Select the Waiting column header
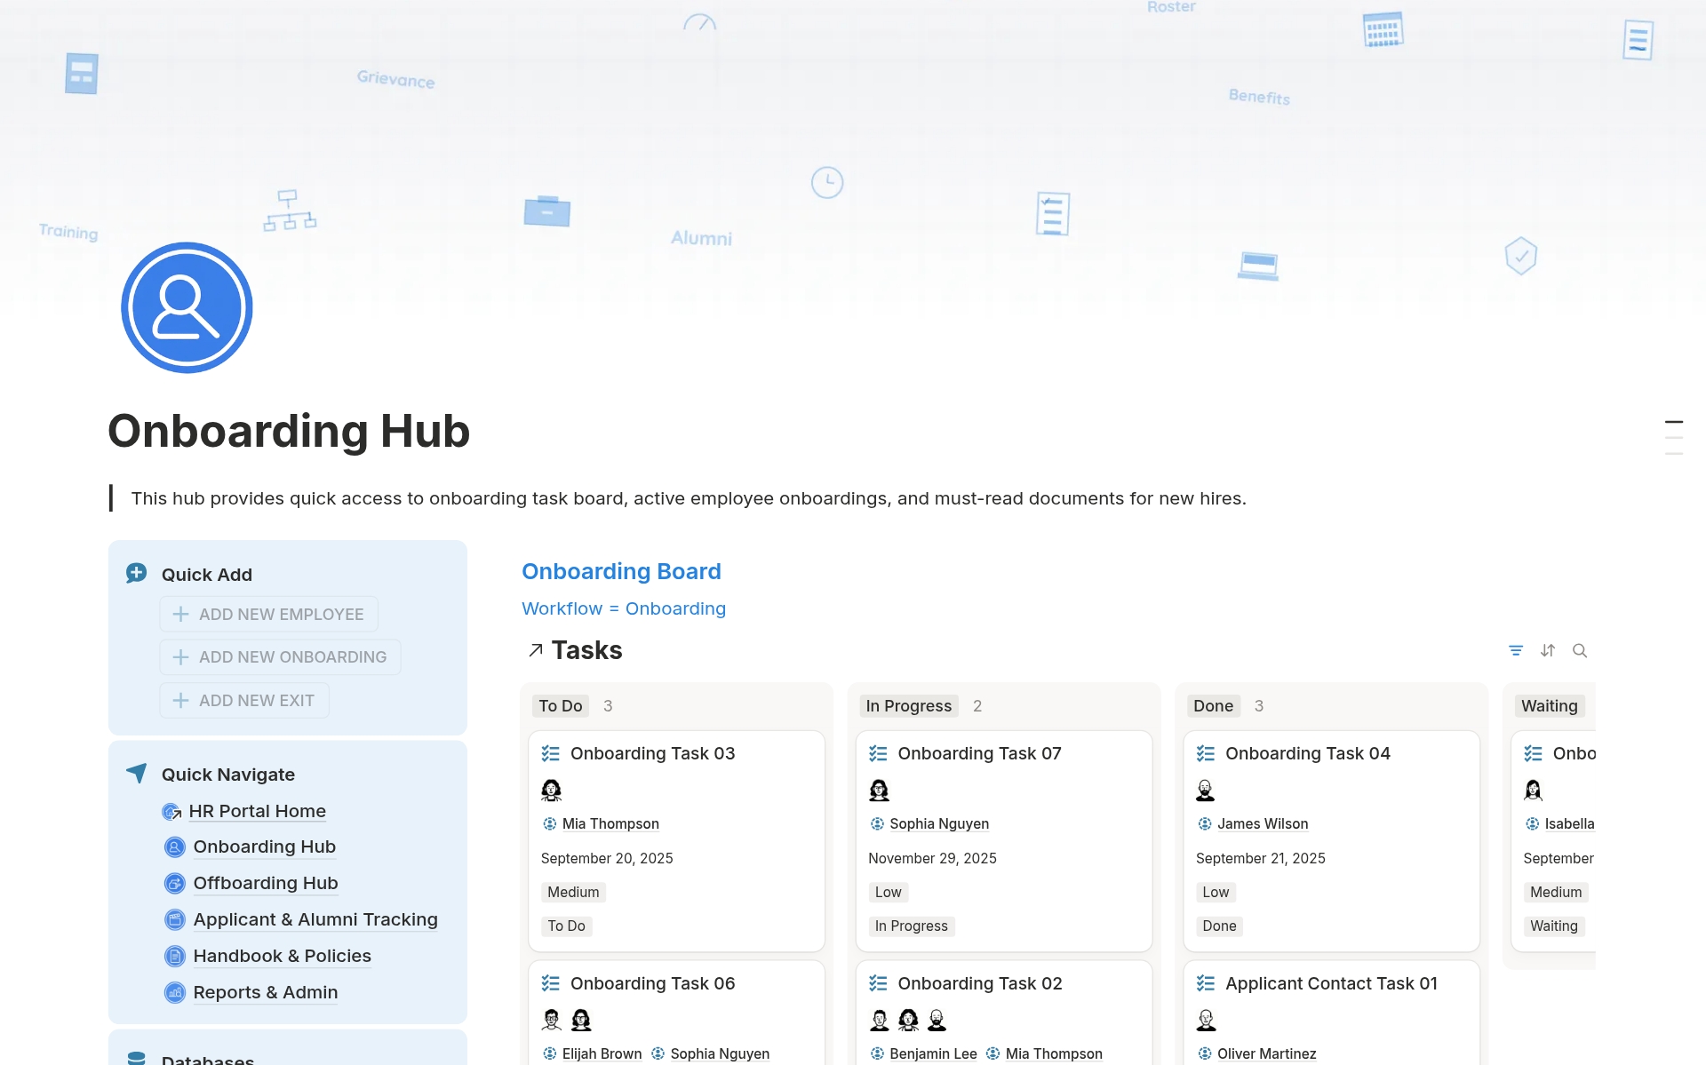This screenshot has width=1706, height=1065. click(1550, 705)
